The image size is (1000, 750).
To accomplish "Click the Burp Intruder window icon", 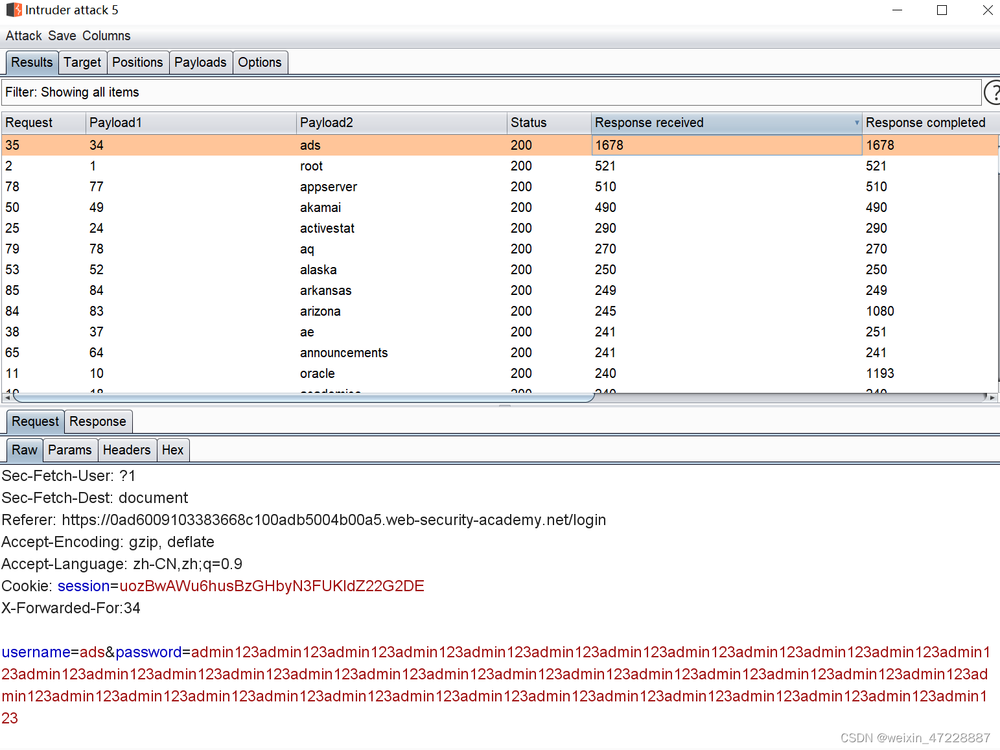I will (14, 10).
